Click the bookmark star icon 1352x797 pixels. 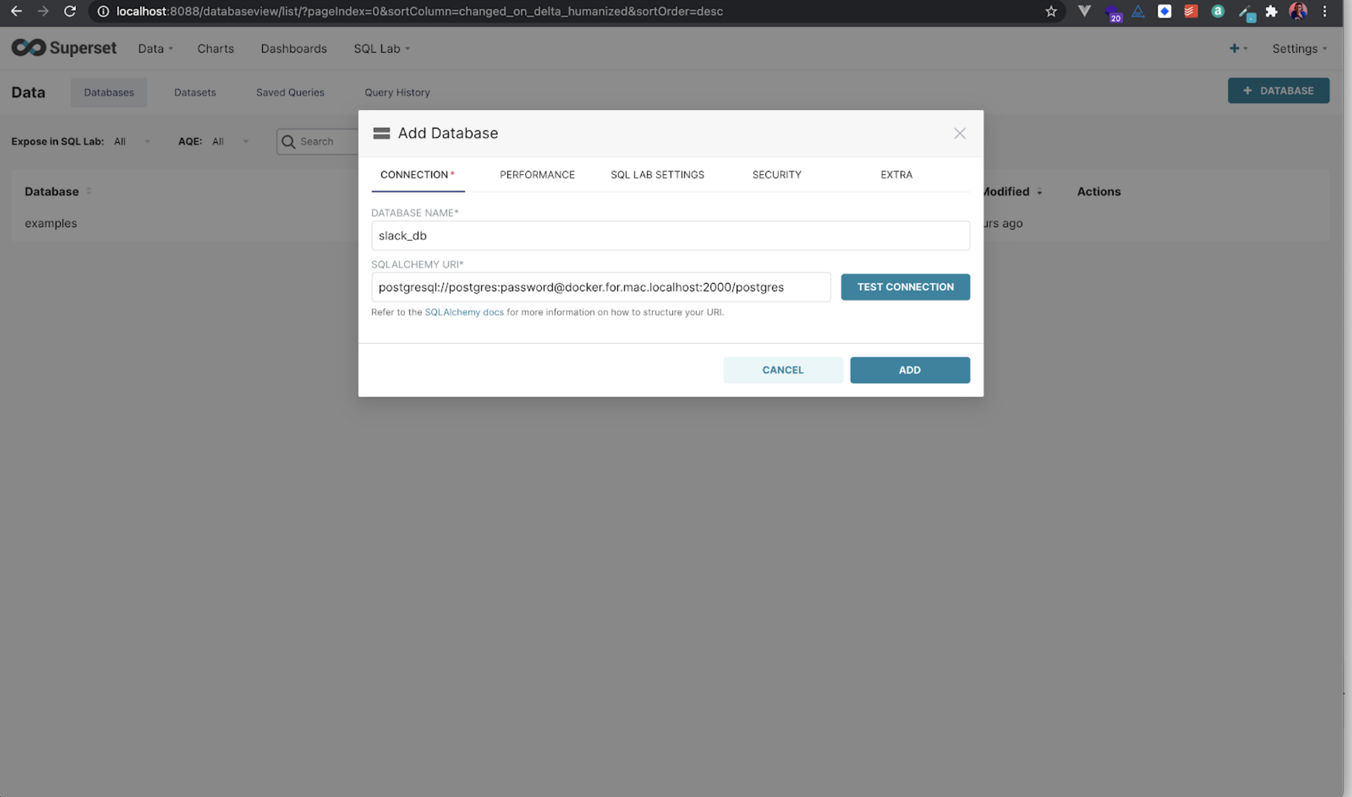click(1051, 11)
